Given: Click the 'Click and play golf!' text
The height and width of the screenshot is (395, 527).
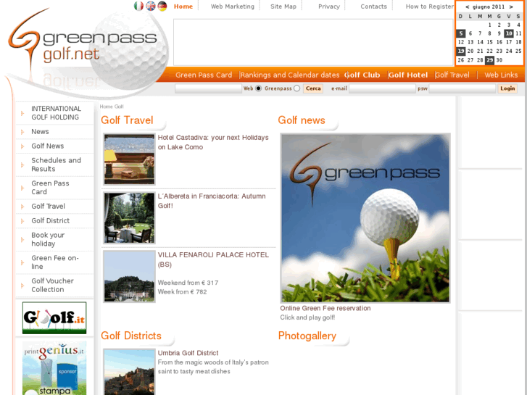Looking at the screenshot, I should (307, 317).
